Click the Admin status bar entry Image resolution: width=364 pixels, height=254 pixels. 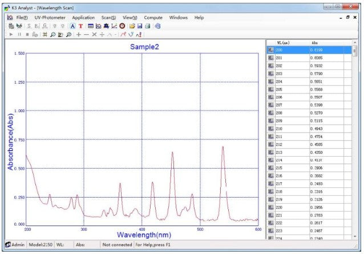(x=15, y=245)
